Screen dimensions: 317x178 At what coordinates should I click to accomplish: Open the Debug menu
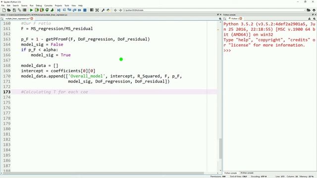(x=39, y=5)
